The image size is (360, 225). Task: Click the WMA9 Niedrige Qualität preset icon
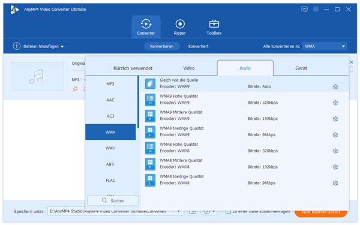pos(150,132)
